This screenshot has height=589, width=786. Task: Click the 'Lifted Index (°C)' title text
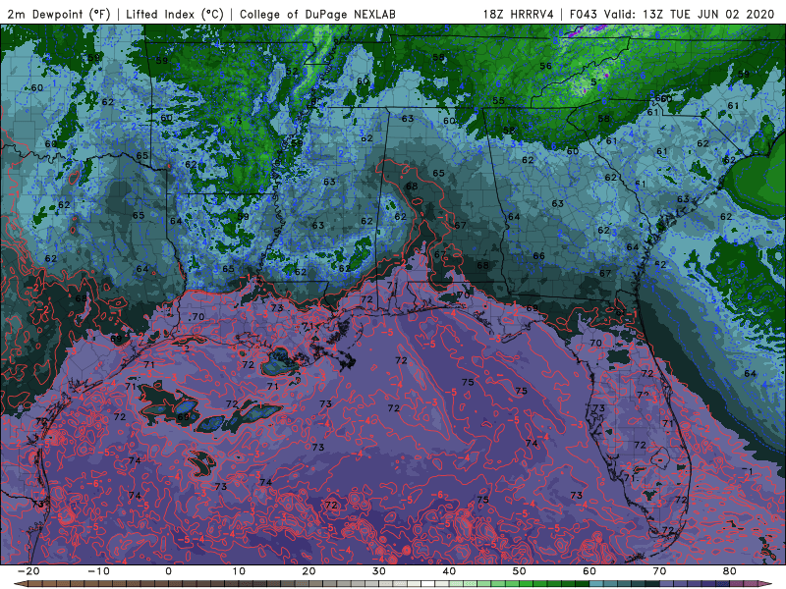pyautogui.click(x=175, y=15)
